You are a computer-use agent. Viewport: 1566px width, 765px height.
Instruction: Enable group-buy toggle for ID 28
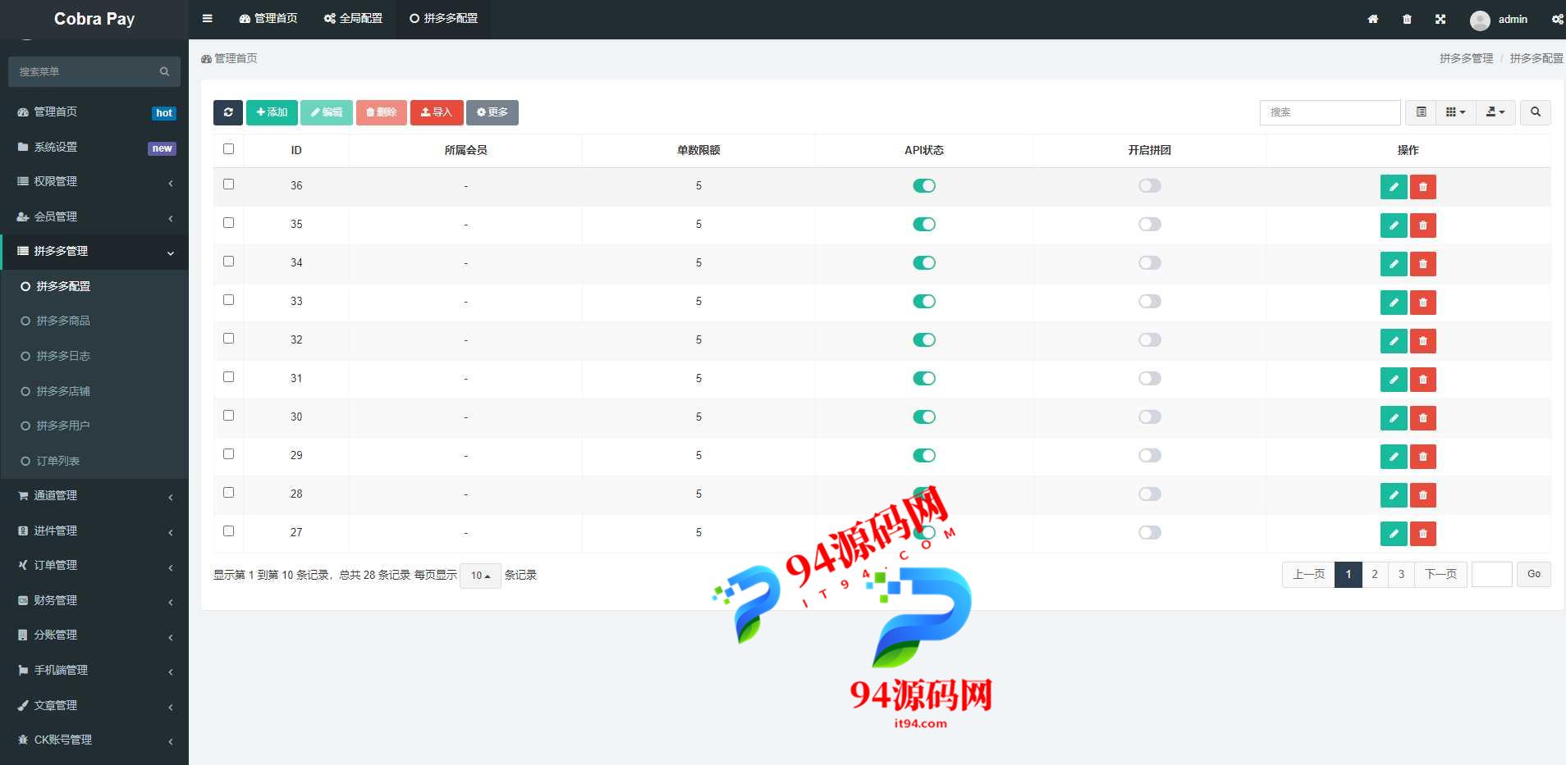point(1150,494)
